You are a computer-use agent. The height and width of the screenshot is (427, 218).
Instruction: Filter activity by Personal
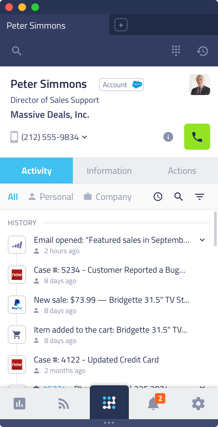51,197
